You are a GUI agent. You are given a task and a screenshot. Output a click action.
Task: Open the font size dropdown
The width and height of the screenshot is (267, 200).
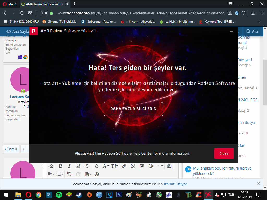pyautogui.click(x=115, y=166)
